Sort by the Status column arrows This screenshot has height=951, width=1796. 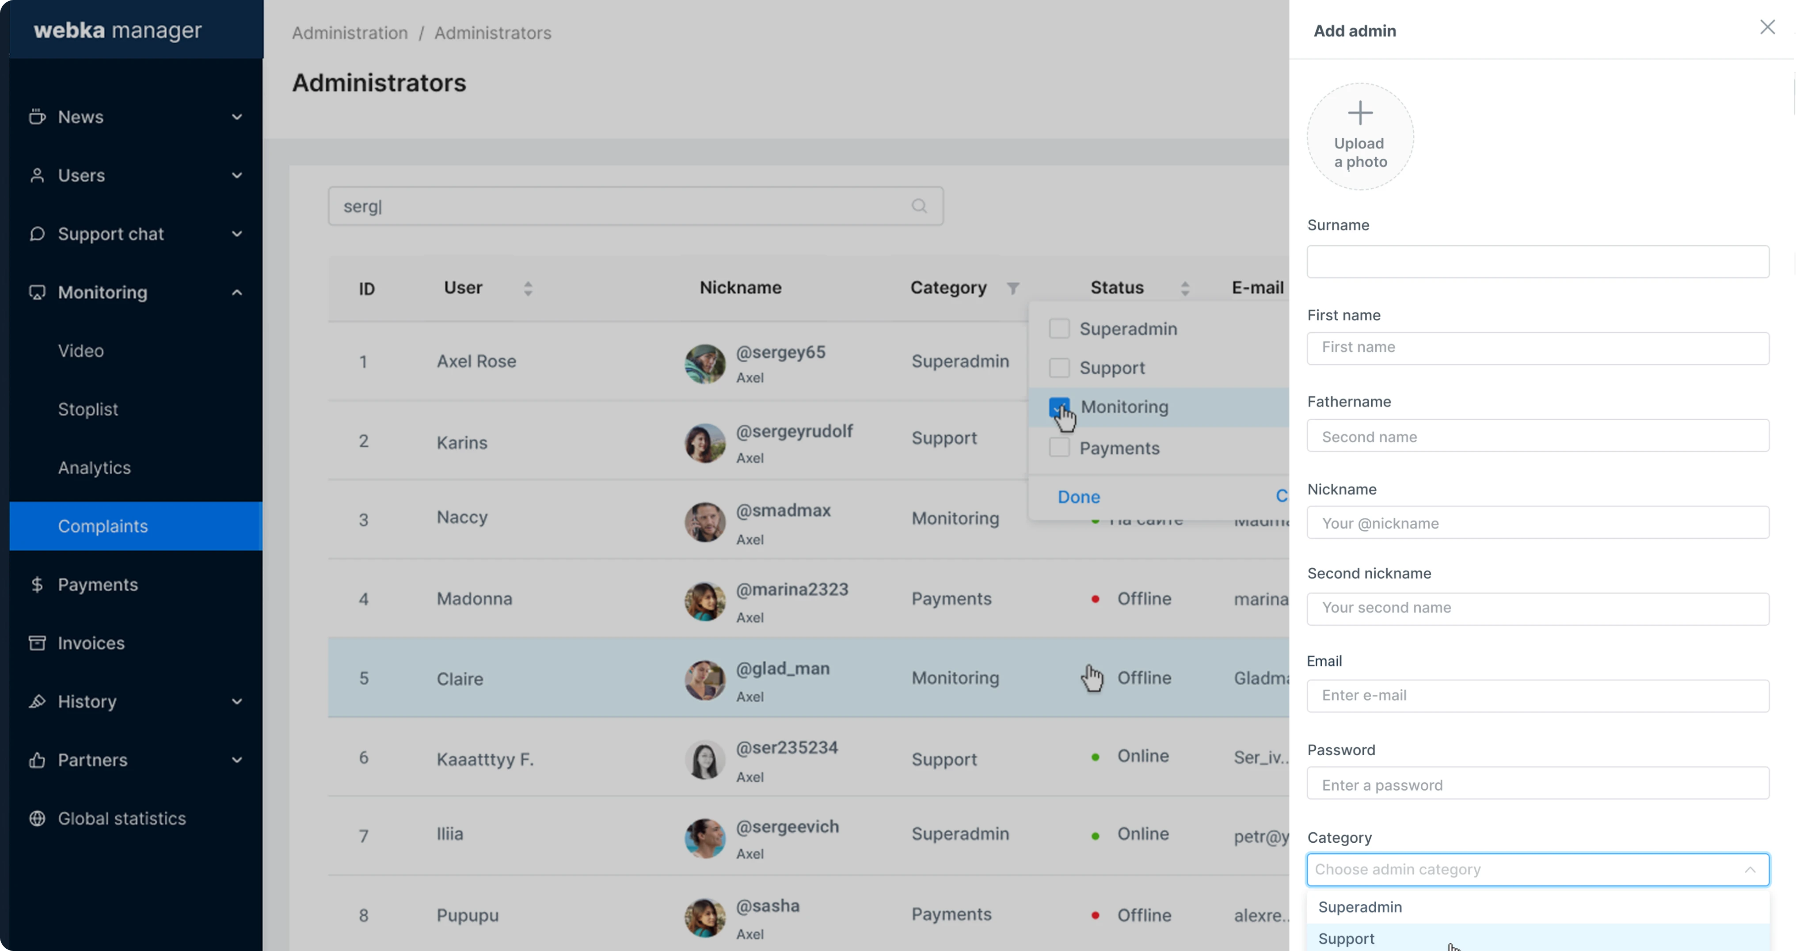point(1184,288)
